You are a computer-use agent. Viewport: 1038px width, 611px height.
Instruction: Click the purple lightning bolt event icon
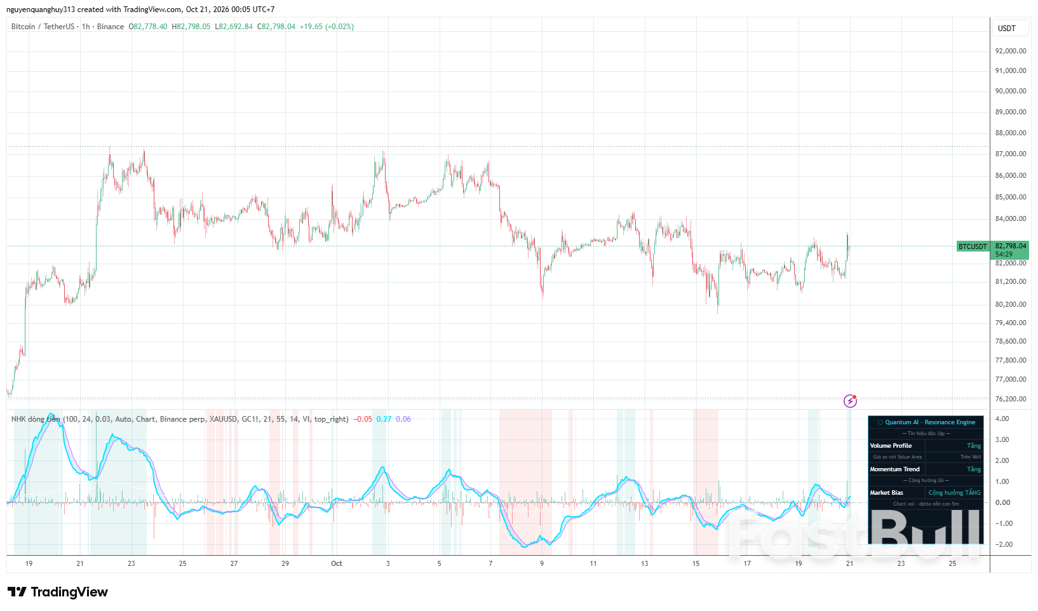[850, 401]
